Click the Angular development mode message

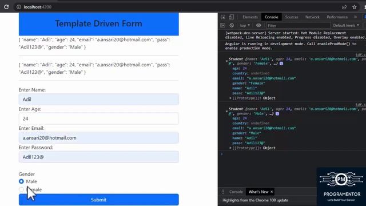pyautogui.click(x=291, y=46)
